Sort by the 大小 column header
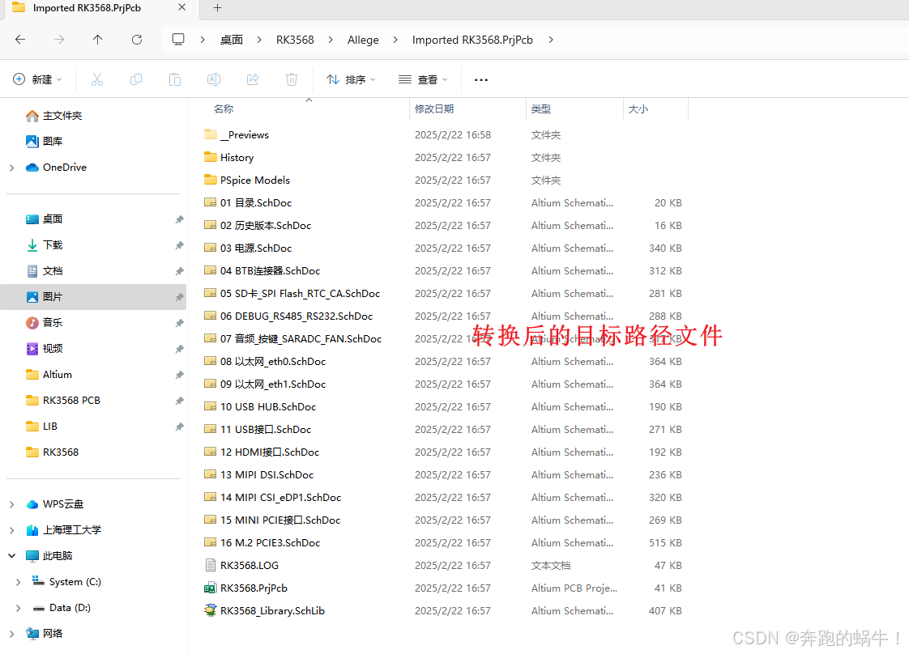This screenshot has height=654, width=909. pyautogui.click(x=638, y=109)
